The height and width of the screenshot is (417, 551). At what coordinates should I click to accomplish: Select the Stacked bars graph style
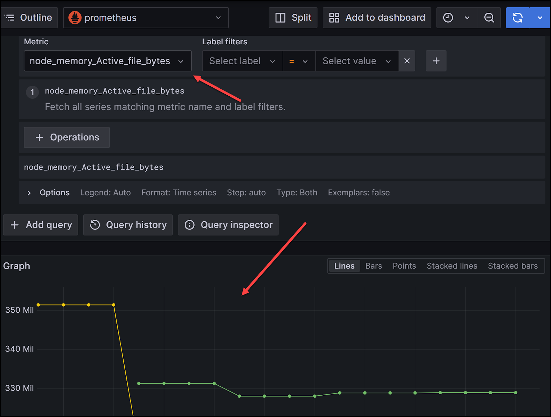(513, 266)
